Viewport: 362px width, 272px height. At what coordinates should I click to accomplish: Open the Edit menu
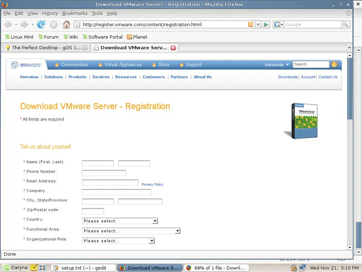[19, 14]
